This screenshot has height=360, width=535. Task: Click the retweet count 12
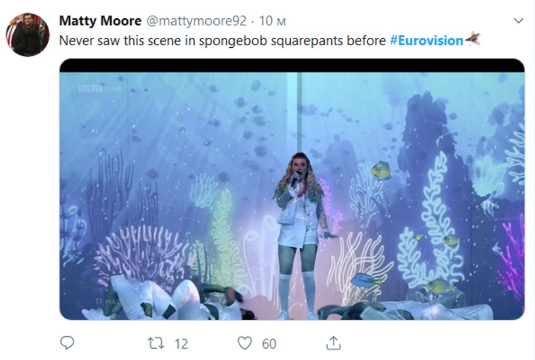click(181, 344)
